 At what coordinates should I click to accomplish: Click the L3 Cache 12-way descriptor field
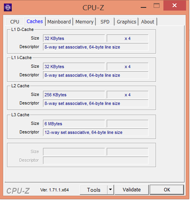96,132
